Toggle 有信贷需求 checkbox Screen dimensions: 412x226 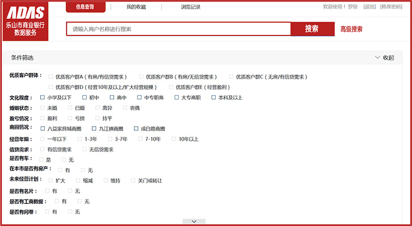point(42,149)
